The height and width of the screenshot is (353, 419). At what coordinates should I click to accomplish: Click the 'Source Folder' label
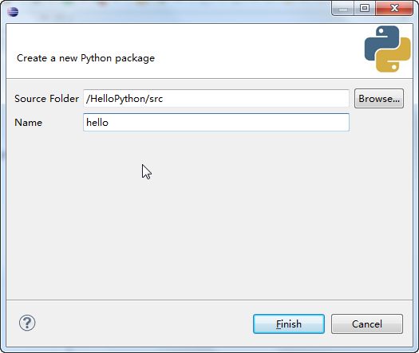(47, 99)
